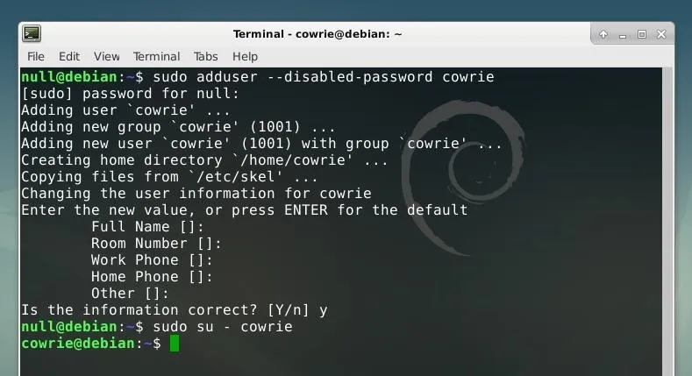692x376 pixels.
Task: Click the sudo adduser --disabled-password command text
Action: click(x=324, y=77)
